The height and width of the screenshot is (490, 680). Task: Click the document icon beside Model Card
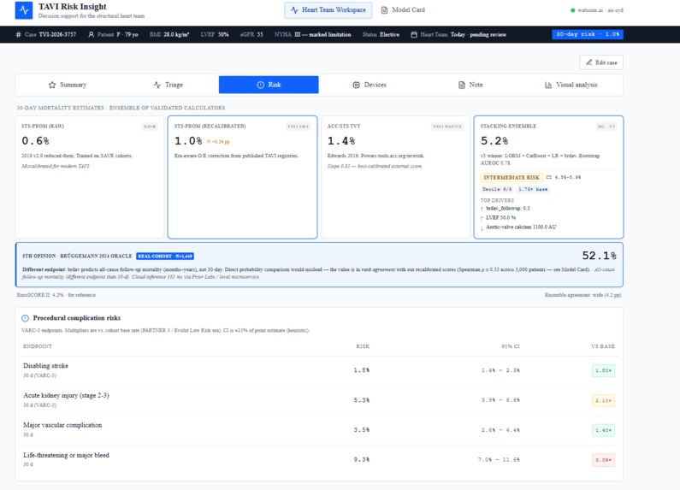[384, 10]
